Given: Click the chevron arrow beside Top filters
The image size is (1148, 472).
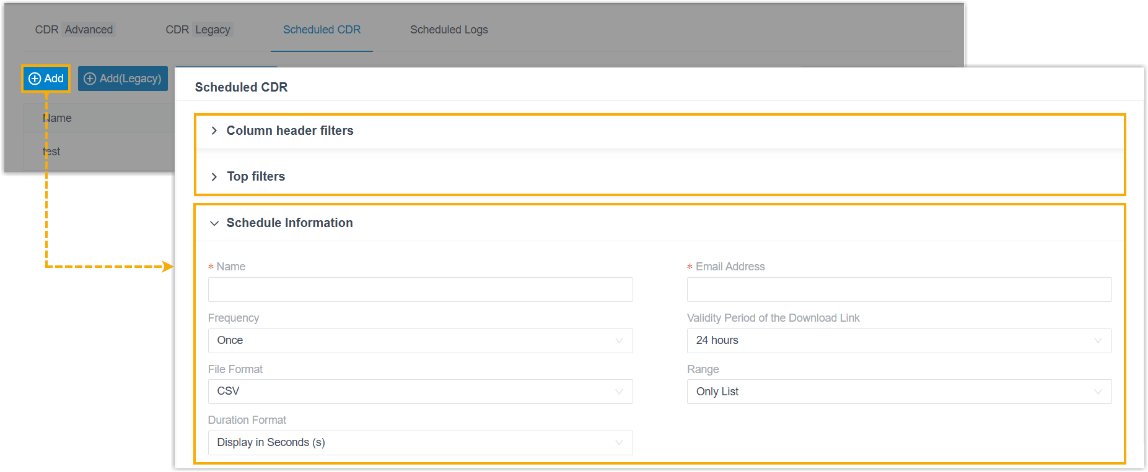Looking at the screenshot, I should pos(214,177).
